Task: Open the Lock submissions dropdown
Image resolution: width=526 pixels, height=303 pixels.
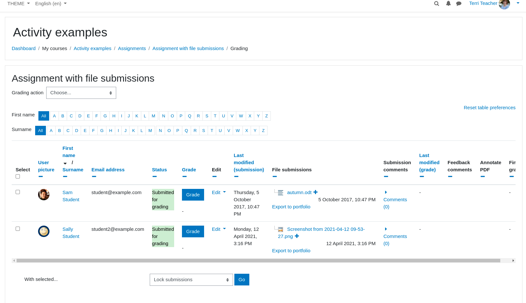Action: (191, 280)
